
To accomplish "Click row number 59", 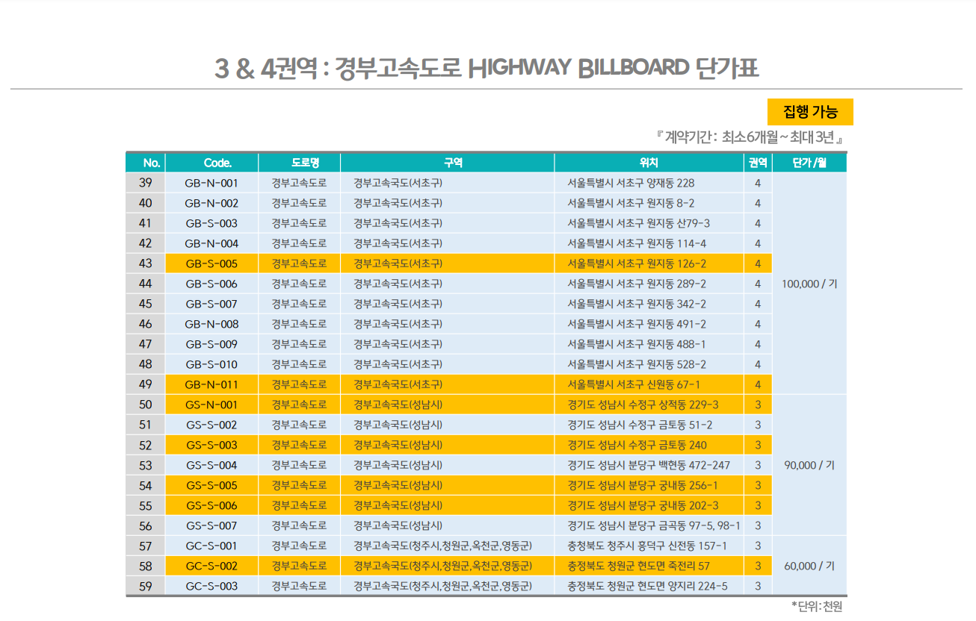I will tap(146, 586).
